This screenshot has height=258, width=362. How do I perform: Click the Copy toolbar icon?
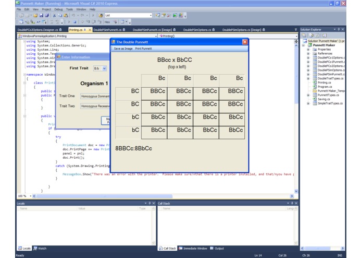[60, 16]
